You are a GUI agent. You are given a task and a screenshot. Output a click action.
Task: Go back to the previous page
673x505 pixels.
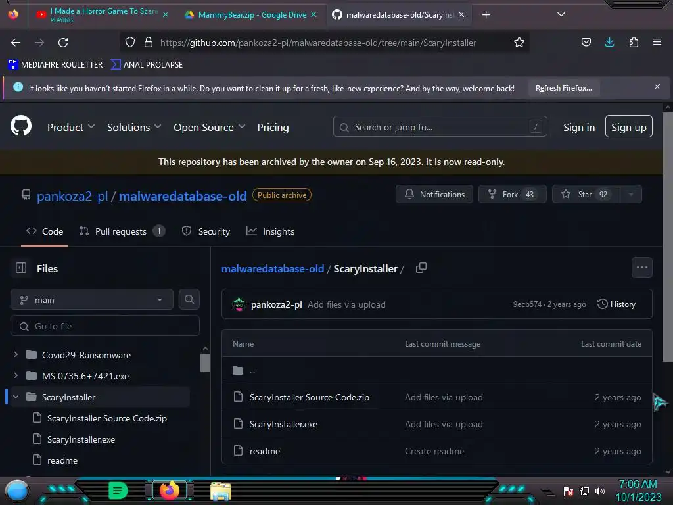(x=16, y=43)
